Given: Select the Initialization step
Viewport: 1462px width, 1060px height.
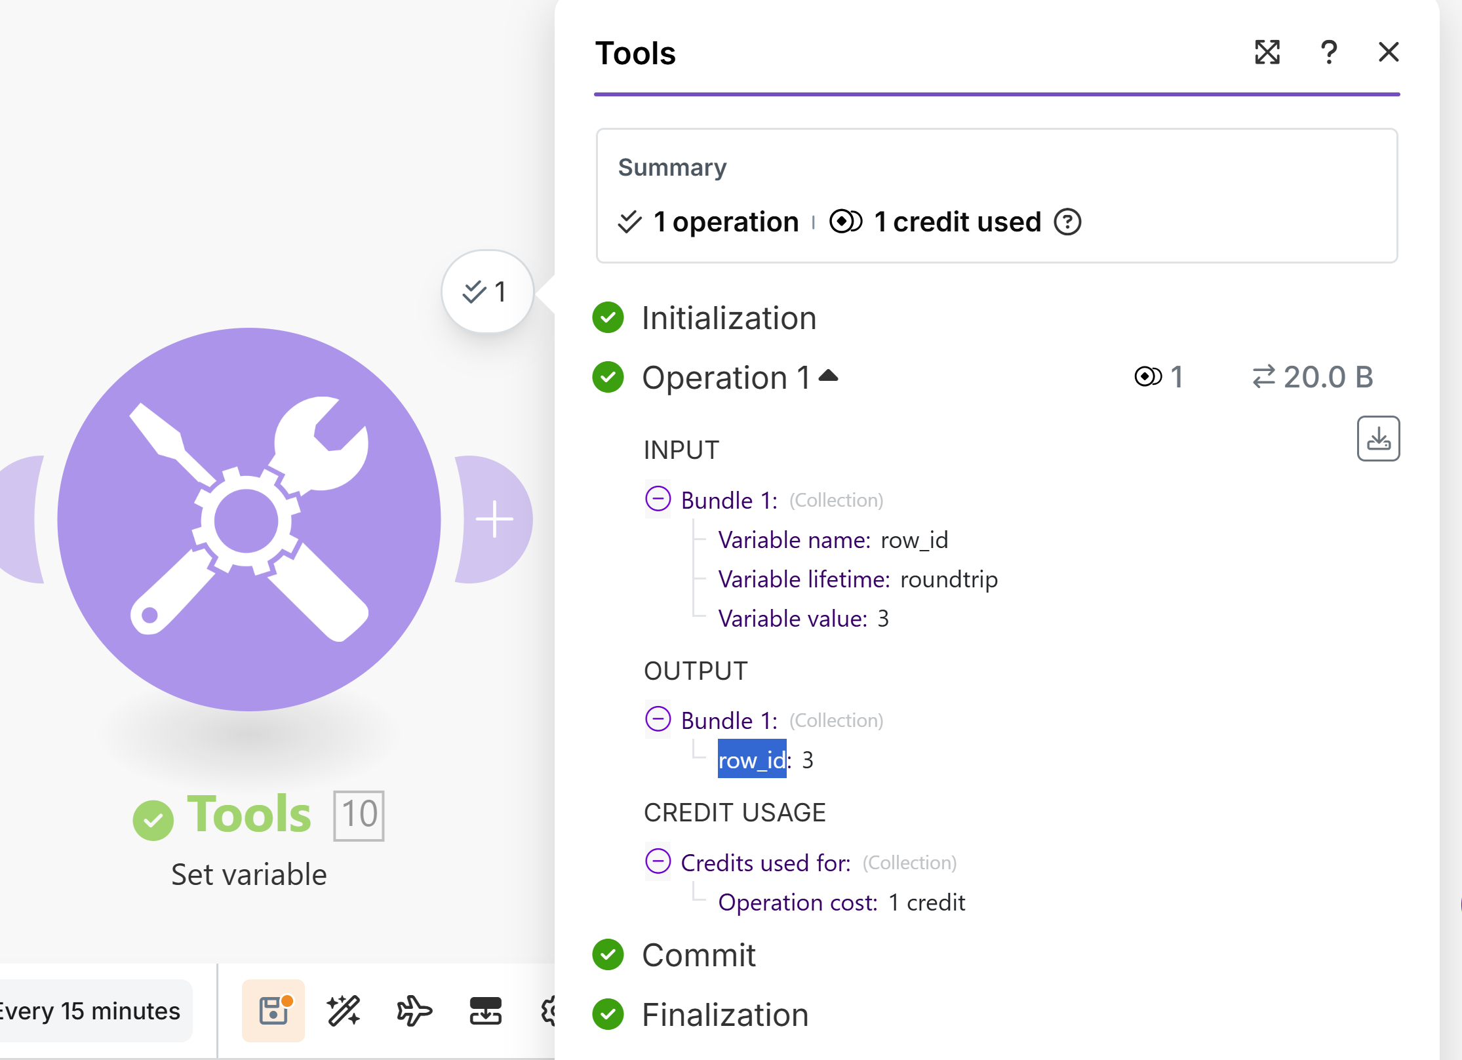Looking at the screenshot, I should click(x=728, y=318).
